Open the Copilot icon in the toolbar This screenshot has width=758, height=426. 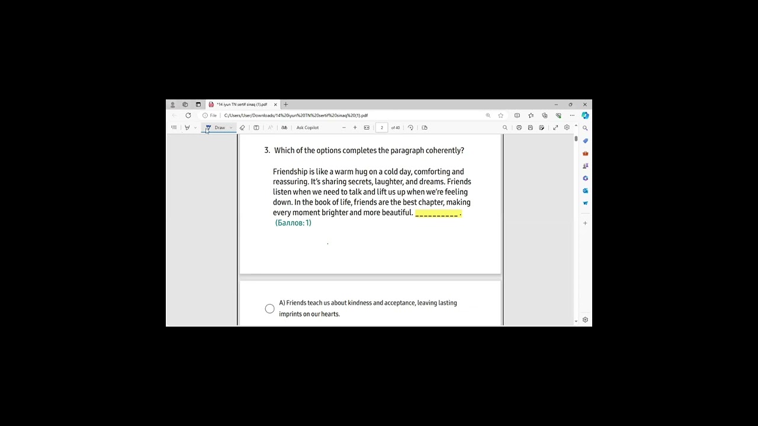pyautogui.click(x=585, y=115)
